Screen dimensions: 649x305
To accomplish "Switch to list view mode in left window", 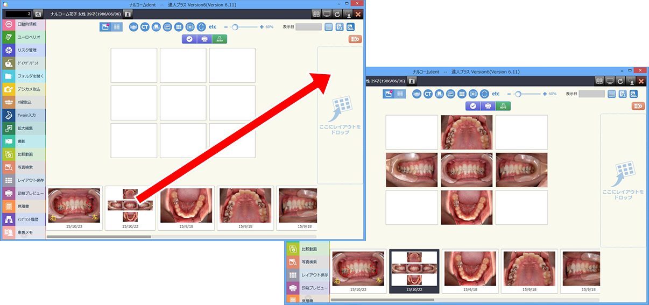I will 117,26.
